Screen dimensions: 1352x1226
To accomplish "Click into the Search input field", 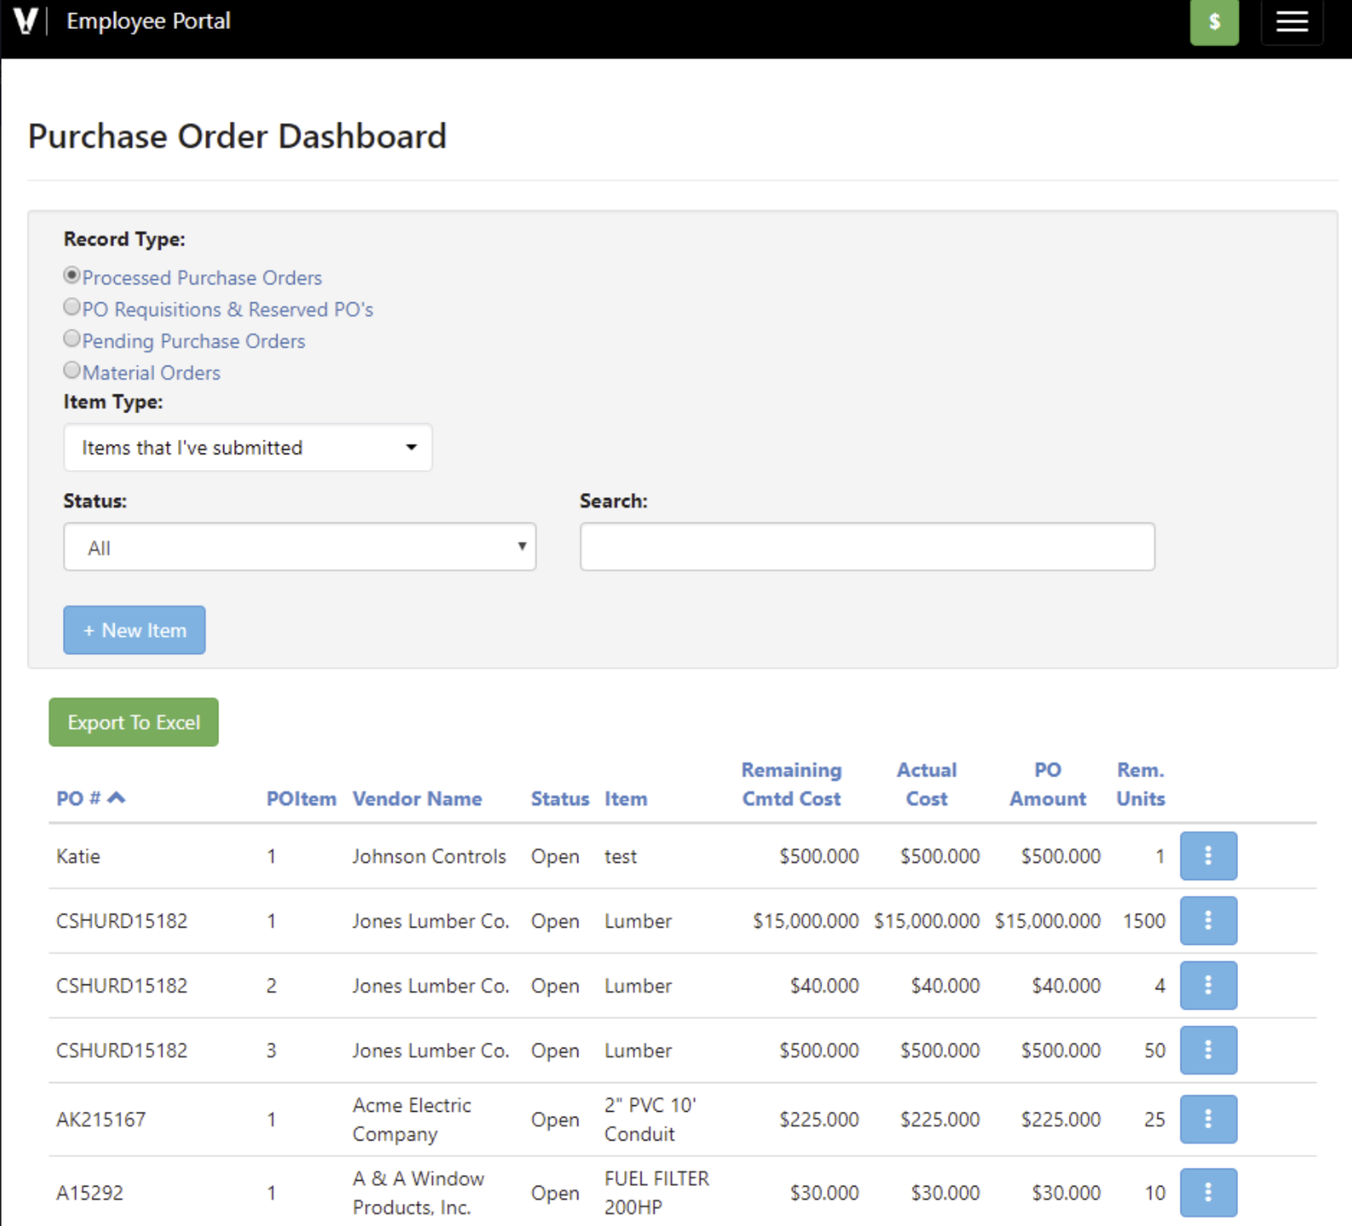I will (867, 547).
